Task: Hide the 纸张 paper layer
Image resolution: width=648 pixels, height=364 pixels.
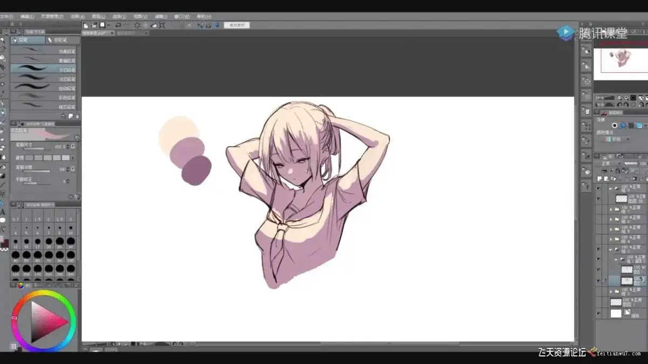Action: 598,313
